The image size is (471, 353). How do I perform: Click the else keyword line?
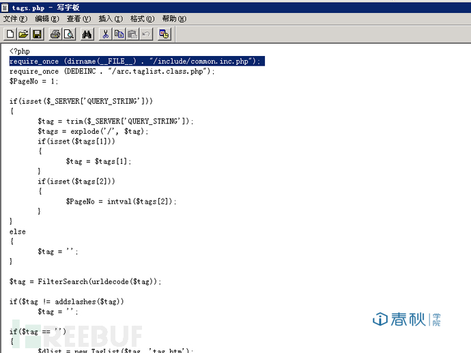(x=18, y=231)
